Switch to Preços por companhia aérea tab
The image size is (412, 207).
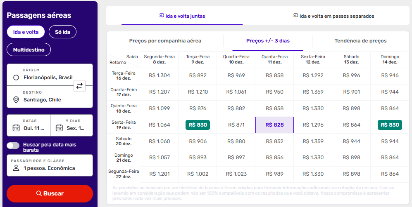[165, 41]
